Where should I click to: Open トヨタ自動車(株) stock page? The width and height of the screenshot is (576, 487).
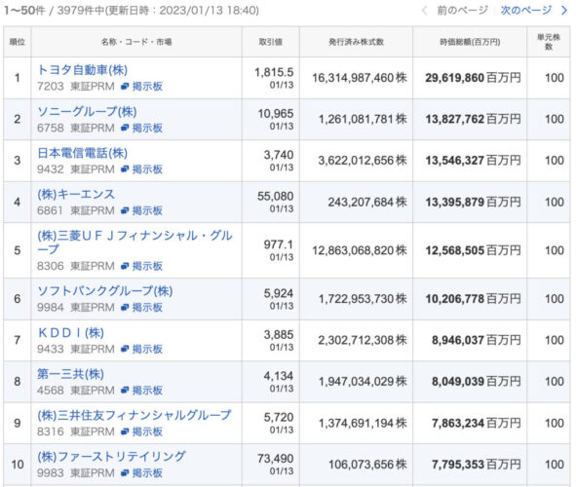pos(83,70)
